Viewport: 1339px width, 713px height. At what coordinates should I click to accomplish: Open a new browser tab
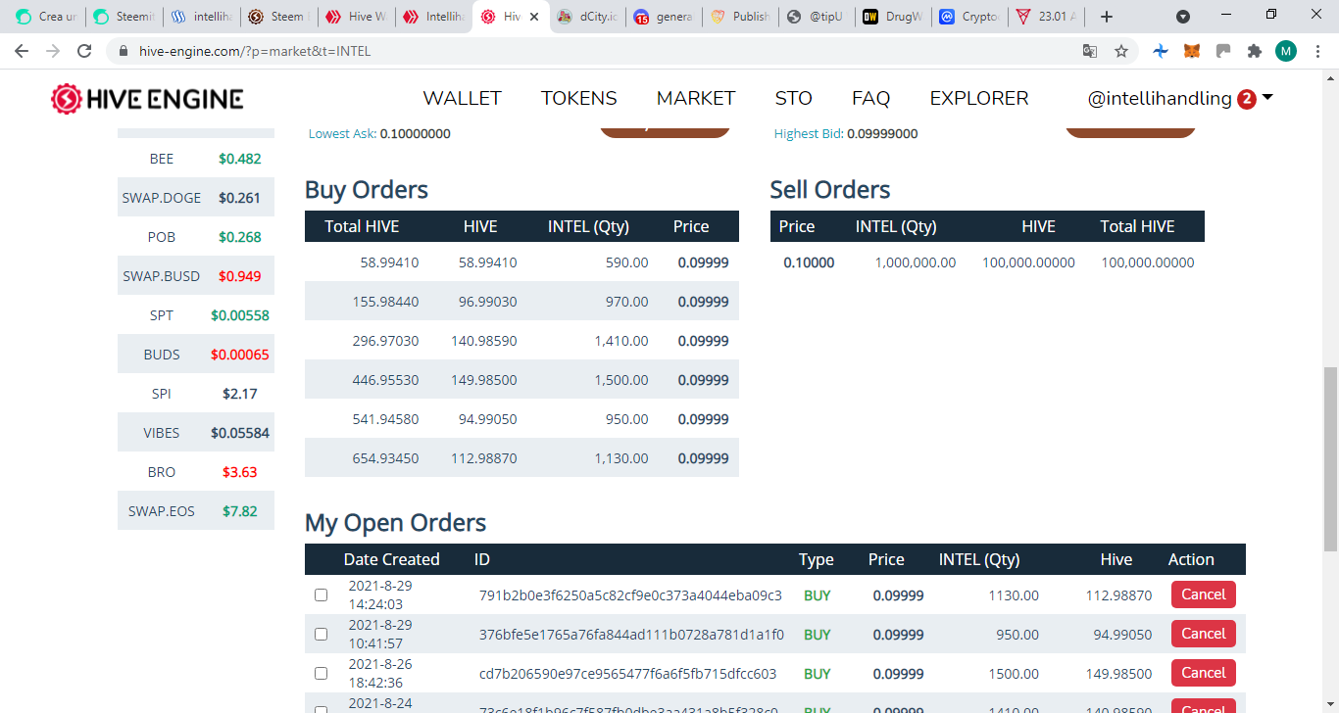1107,17
